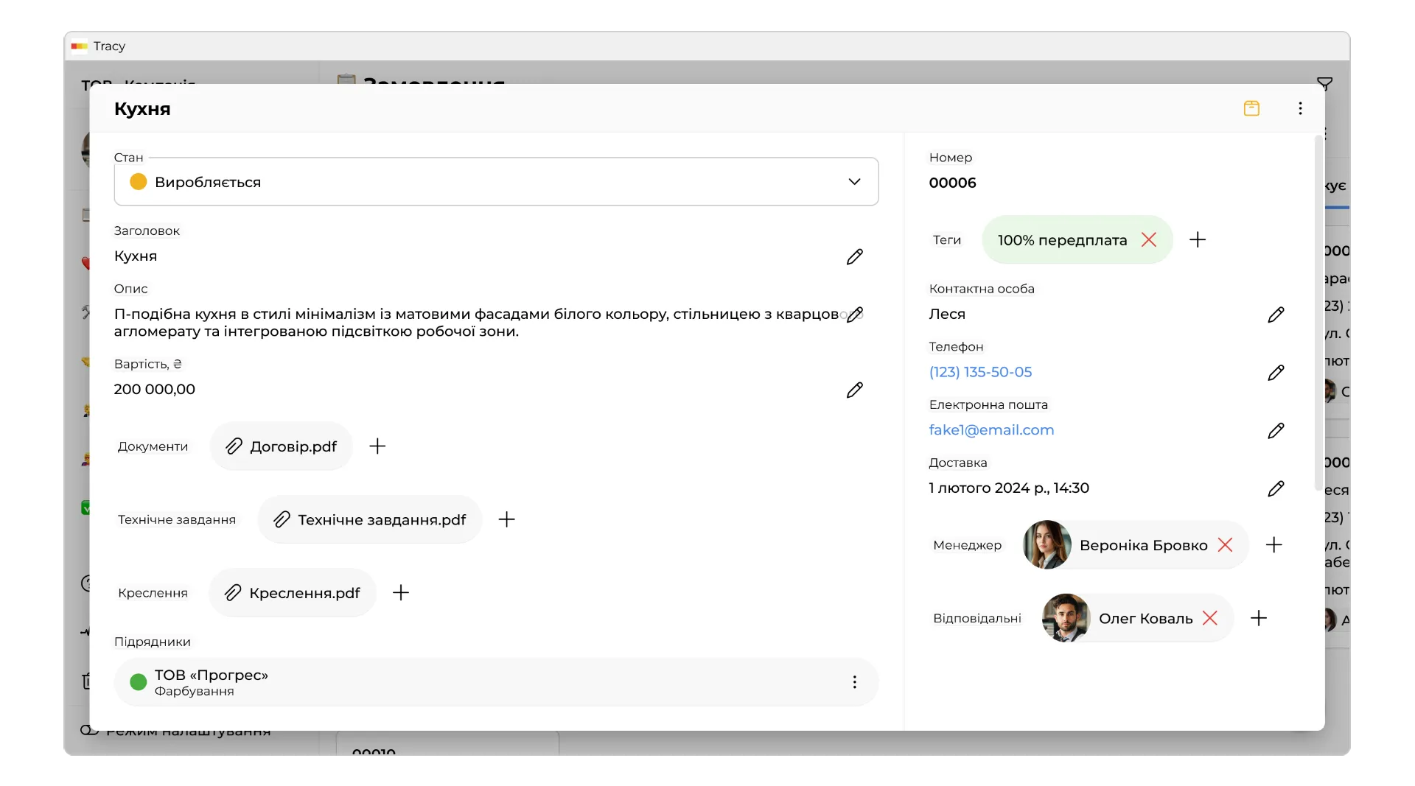
Task: Add a file to Креслення
Action: (400, 593)
